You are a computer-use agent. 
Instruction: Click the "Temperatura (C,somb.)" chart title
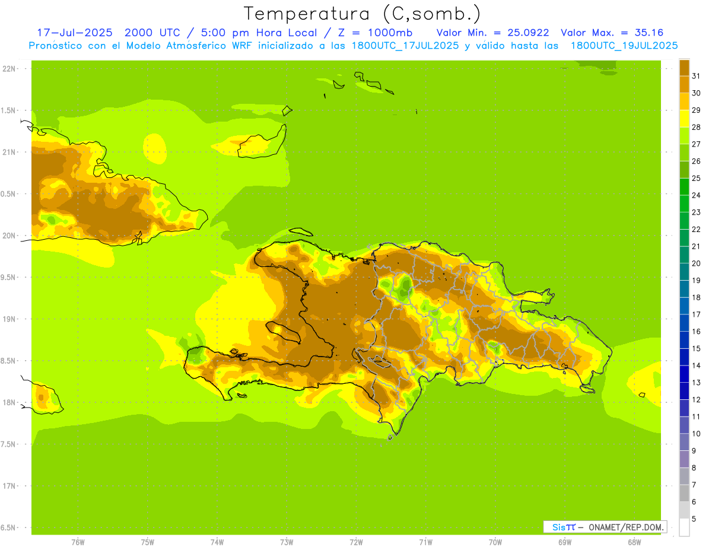tap(362, 13)
